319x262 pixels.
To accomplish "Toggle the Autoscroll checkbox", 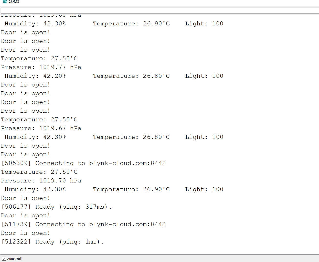I will [x=4, y=259].
